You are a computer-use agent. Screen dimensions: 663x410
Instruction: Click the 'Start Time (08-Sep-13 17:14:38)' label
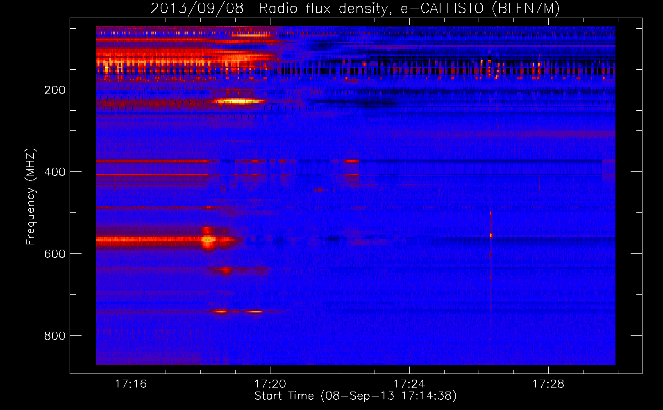click(355, 396)
